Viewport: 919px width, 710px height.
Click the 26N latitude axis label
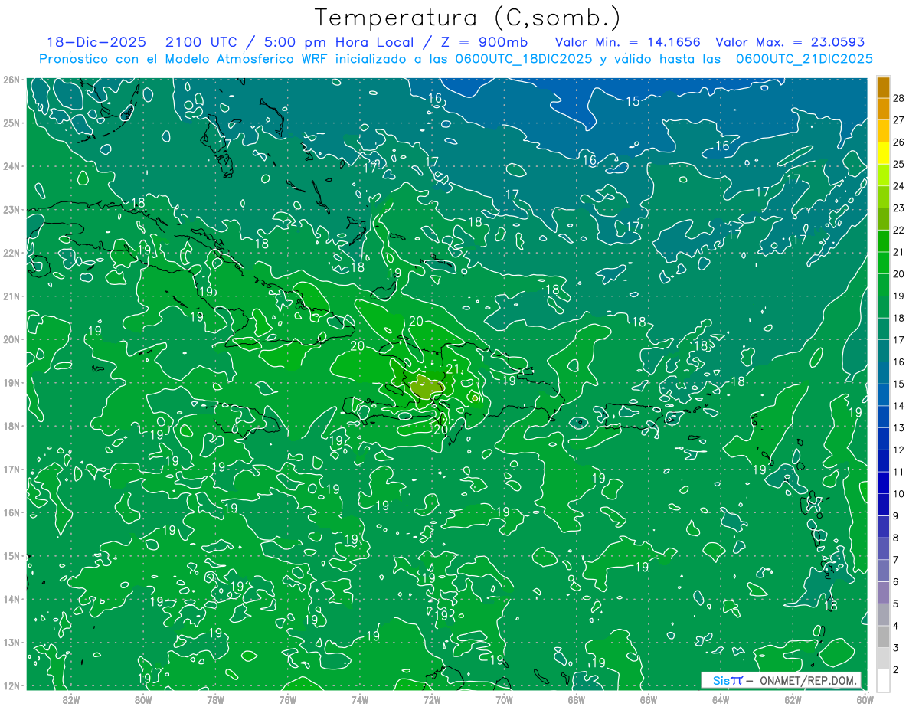click(11, 80)
